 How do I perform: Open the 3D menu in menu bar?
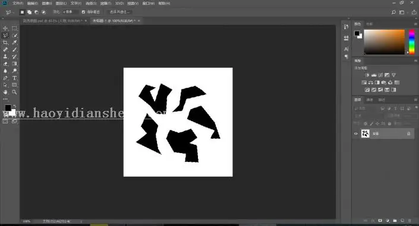point(119,4)
